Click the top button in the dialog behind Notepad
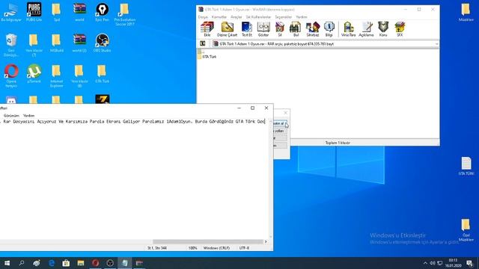 coord(280,123)
